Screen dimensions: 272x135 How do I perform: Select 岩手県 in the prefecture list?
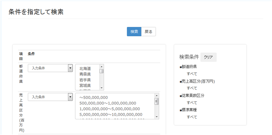pos(85,80)
